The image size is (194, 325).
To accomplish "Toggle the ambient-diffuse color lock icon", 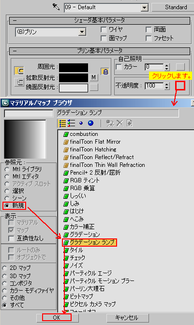I will pos(105,72).
